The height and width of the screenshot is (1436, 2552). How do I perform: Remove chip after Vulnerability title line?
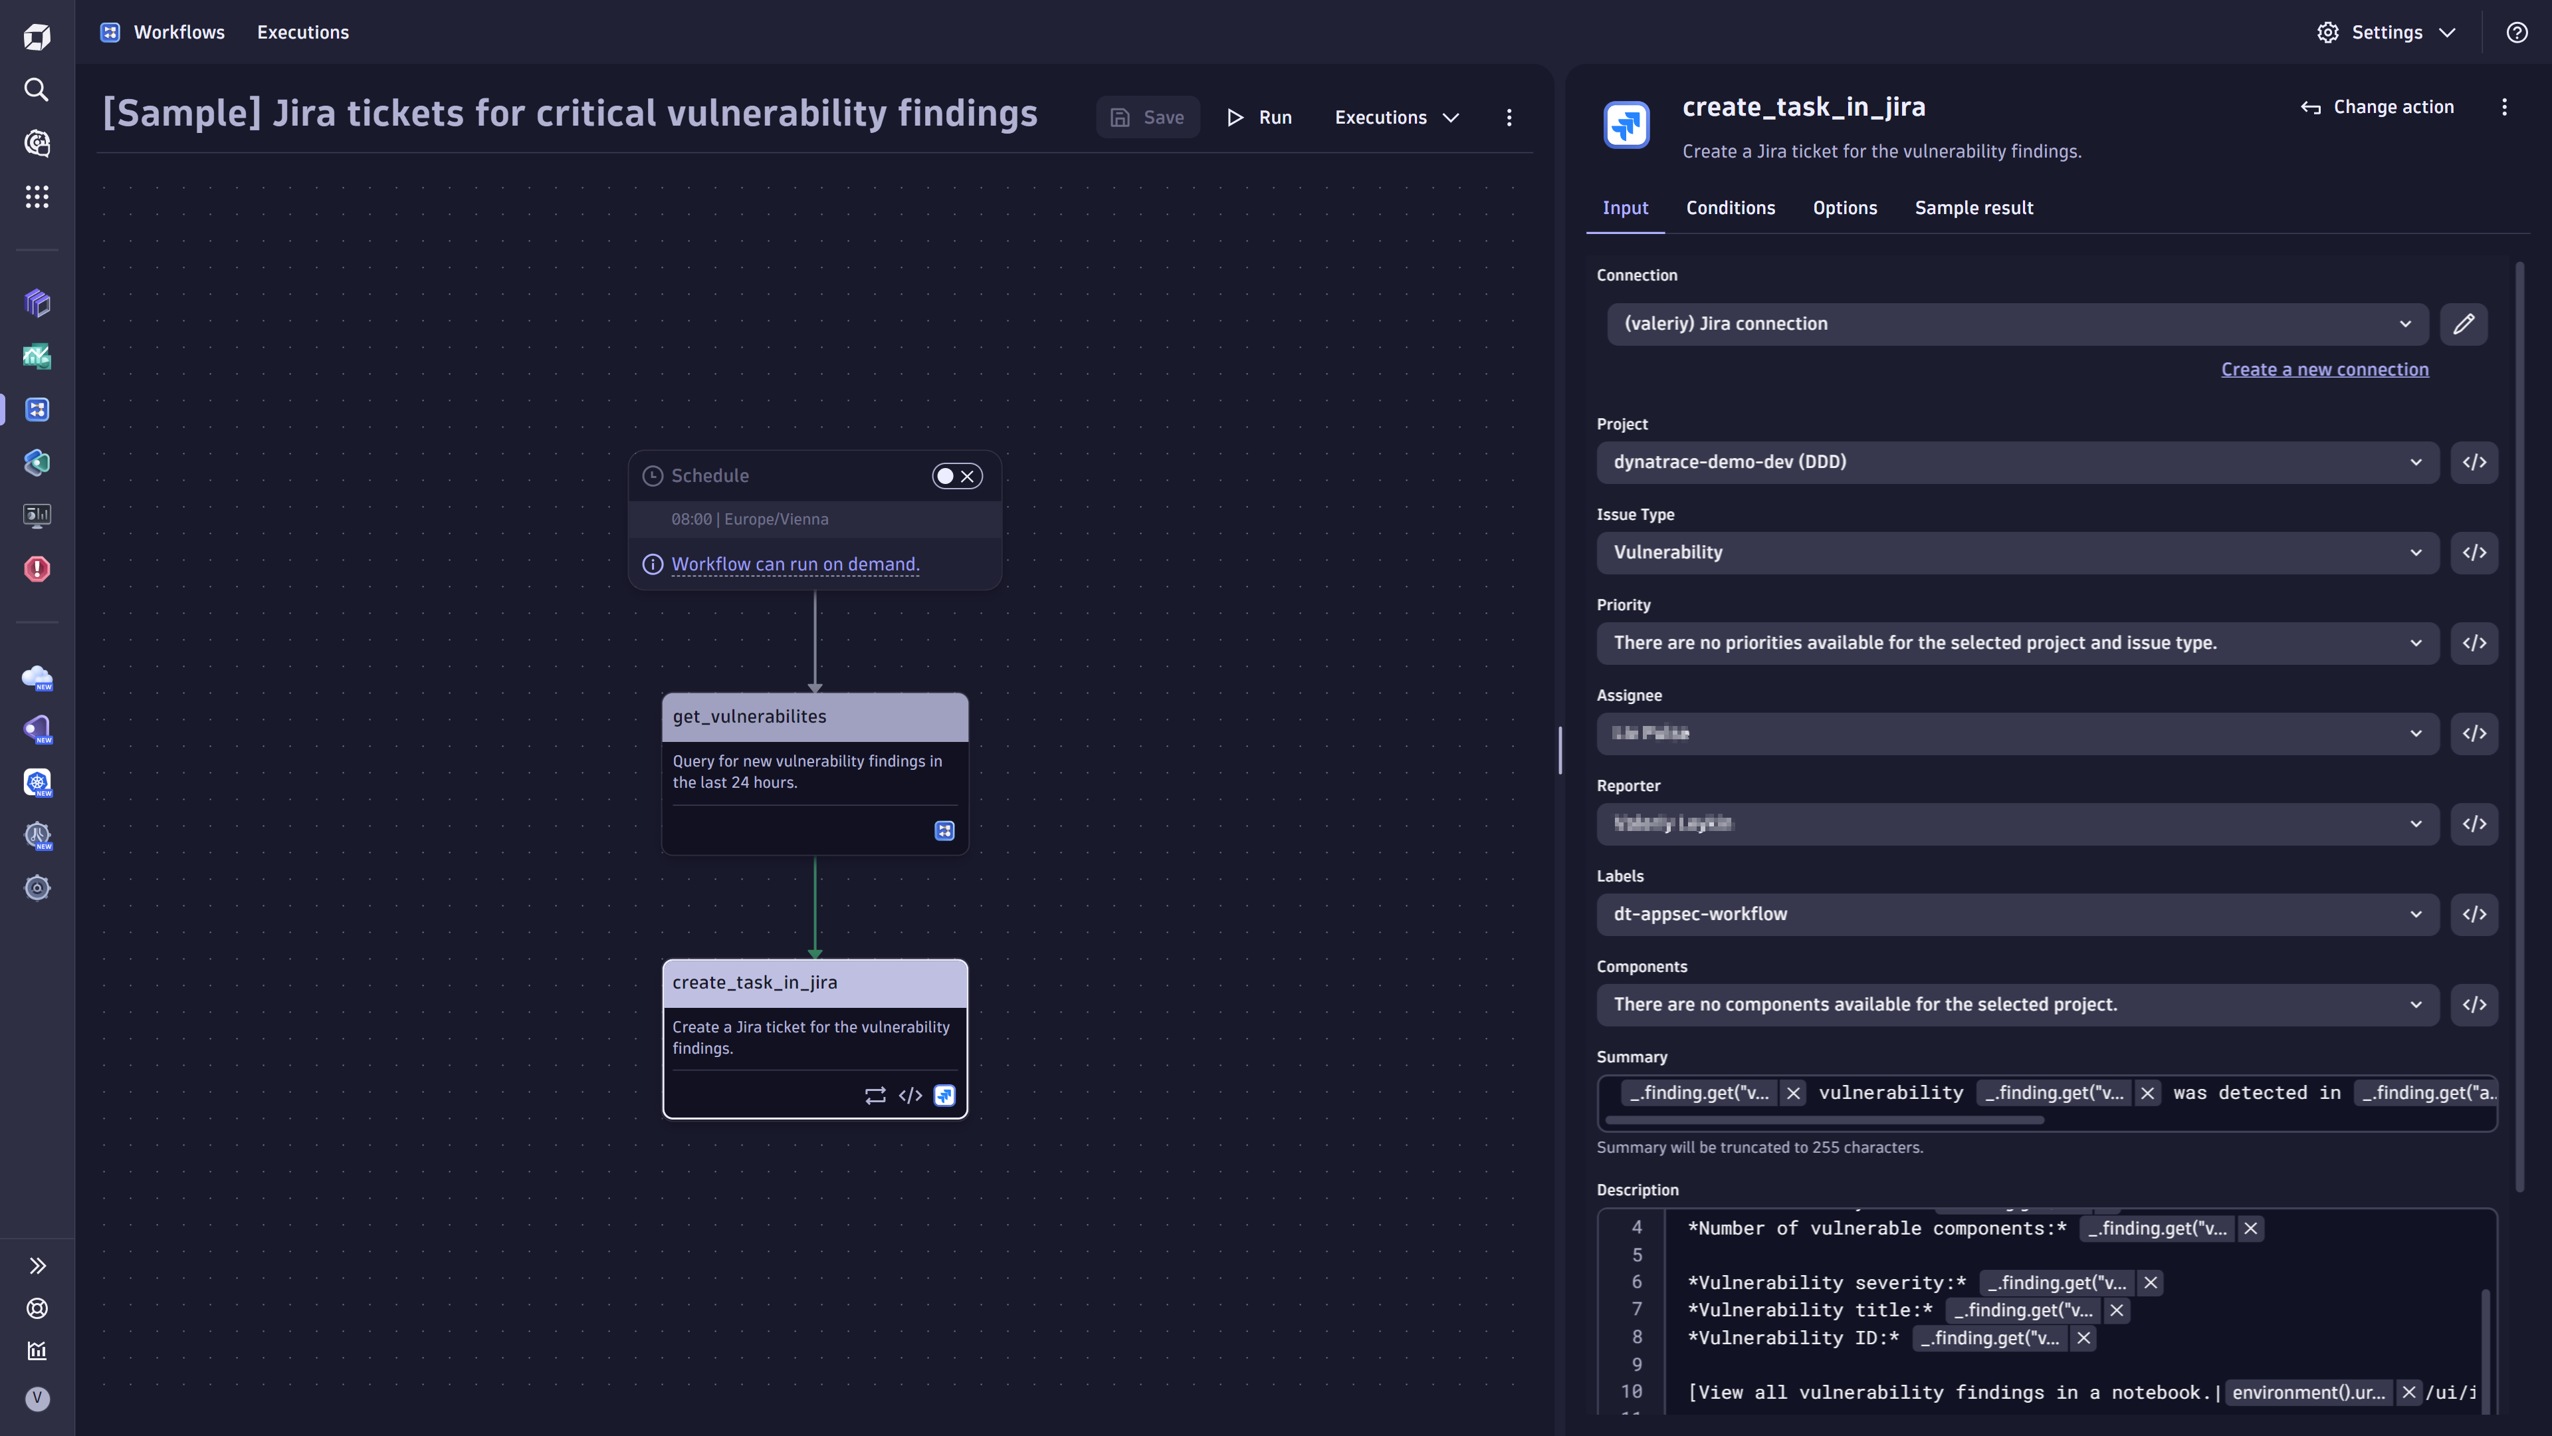[x=2117, y=1310]
